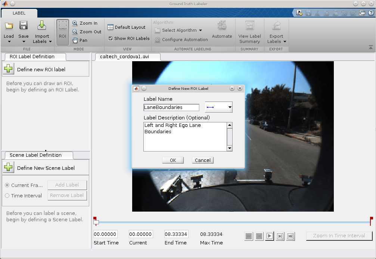
Task: Open main window title bar roll-down arrow
Action: pyautogui.click(x=355, y=4)
